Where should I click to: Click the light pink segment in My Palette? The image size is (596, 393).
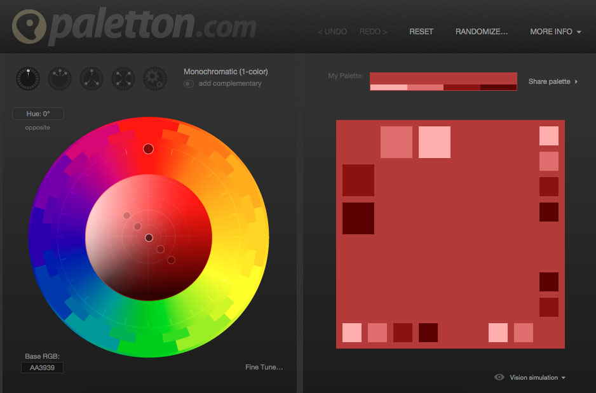pyautogui.click(x=389, y=88)
